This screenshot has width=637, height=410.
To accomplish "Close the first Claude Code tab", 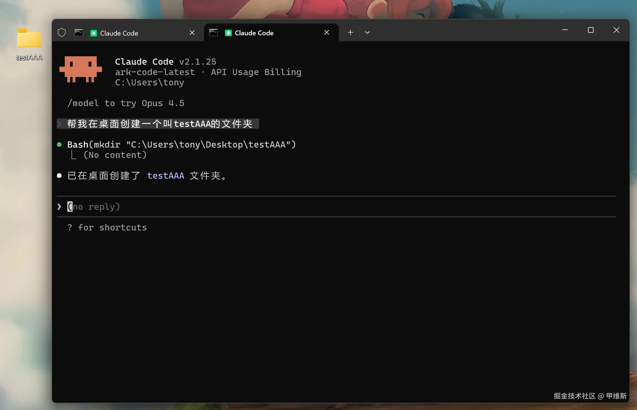I will [x=192, y=33].
